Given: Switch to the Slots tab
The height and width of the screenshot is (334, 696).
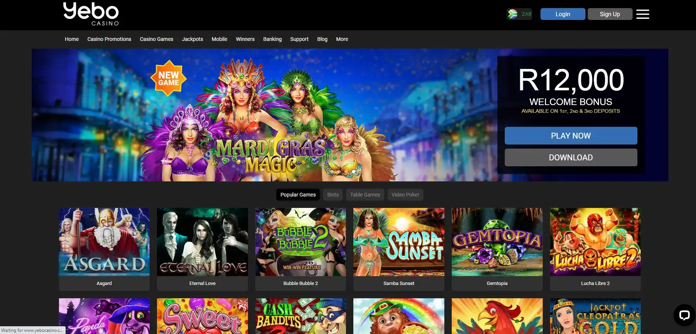Looking at the screenshot, I should pyautogui.click(x=333, y=195).
